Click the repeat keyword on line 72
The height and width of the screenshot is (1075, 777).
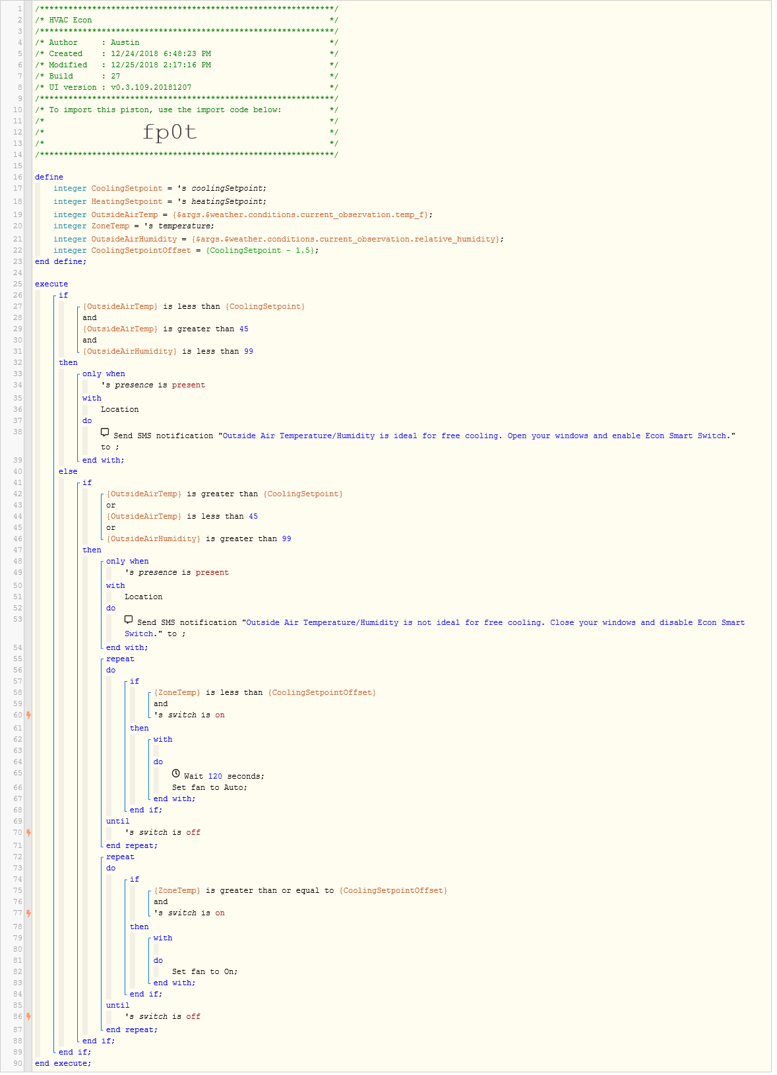[120, 857]
